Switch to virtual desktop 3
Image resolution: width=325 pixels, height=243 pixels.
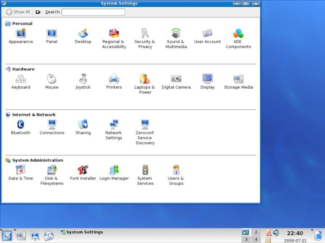tap(246, 239)
